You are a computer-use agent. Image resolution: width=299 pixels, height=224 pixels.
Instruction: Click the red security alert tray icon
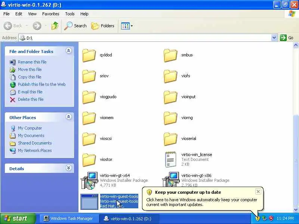click(271, 218)
